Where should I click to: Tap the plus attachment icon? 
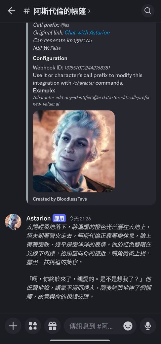[x=13, y=326]
